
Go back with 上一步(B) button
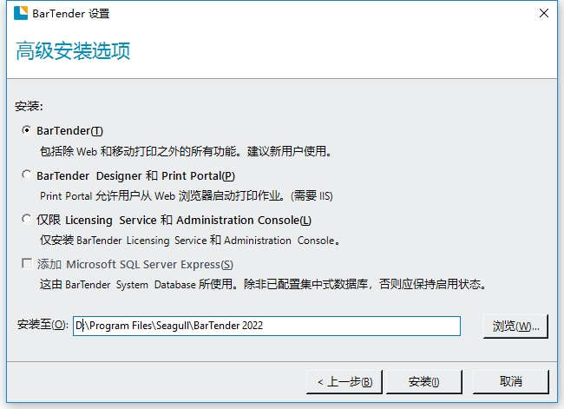[x=344, y=381]
